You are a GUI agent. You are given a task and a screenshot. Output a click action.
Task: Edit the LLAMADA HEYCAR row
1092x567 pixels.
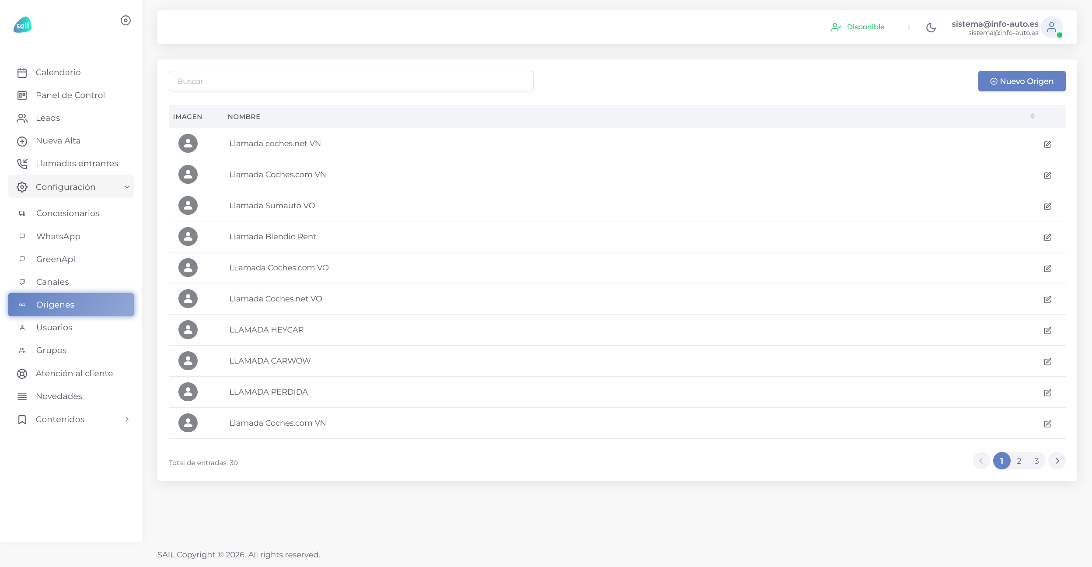pos(1047,330)
